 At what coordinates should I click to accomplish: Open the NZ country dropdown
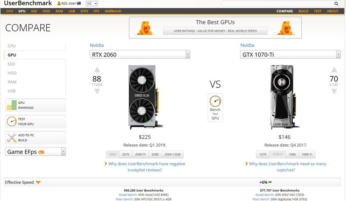pyautogui.click(x=92, y=4)
